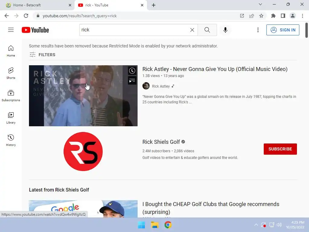Click '2.4M subscribers' text
The height and width of the screenshot is (232, 309).
156,151
